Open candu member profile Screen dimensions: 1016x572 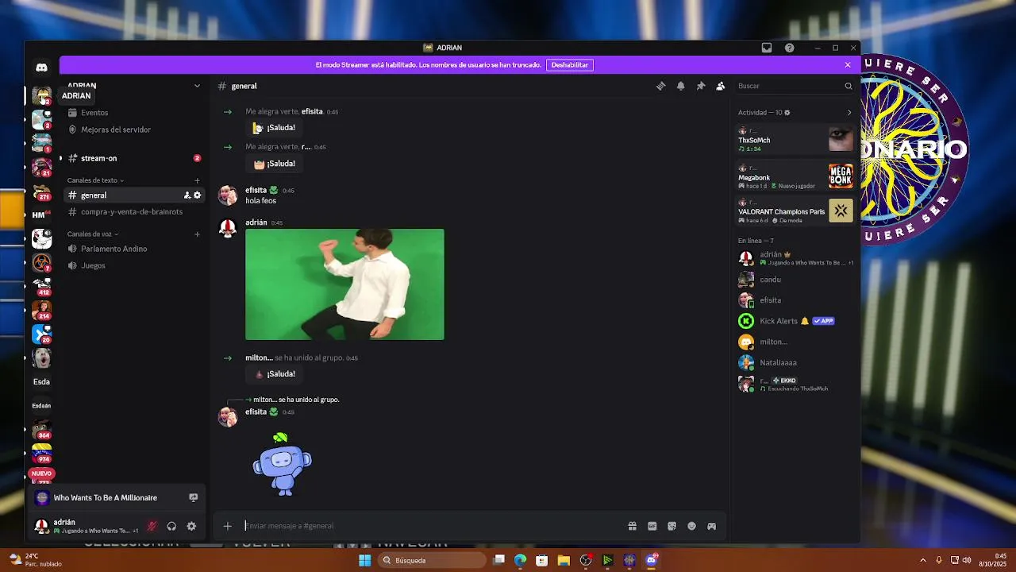click(795, 280)
